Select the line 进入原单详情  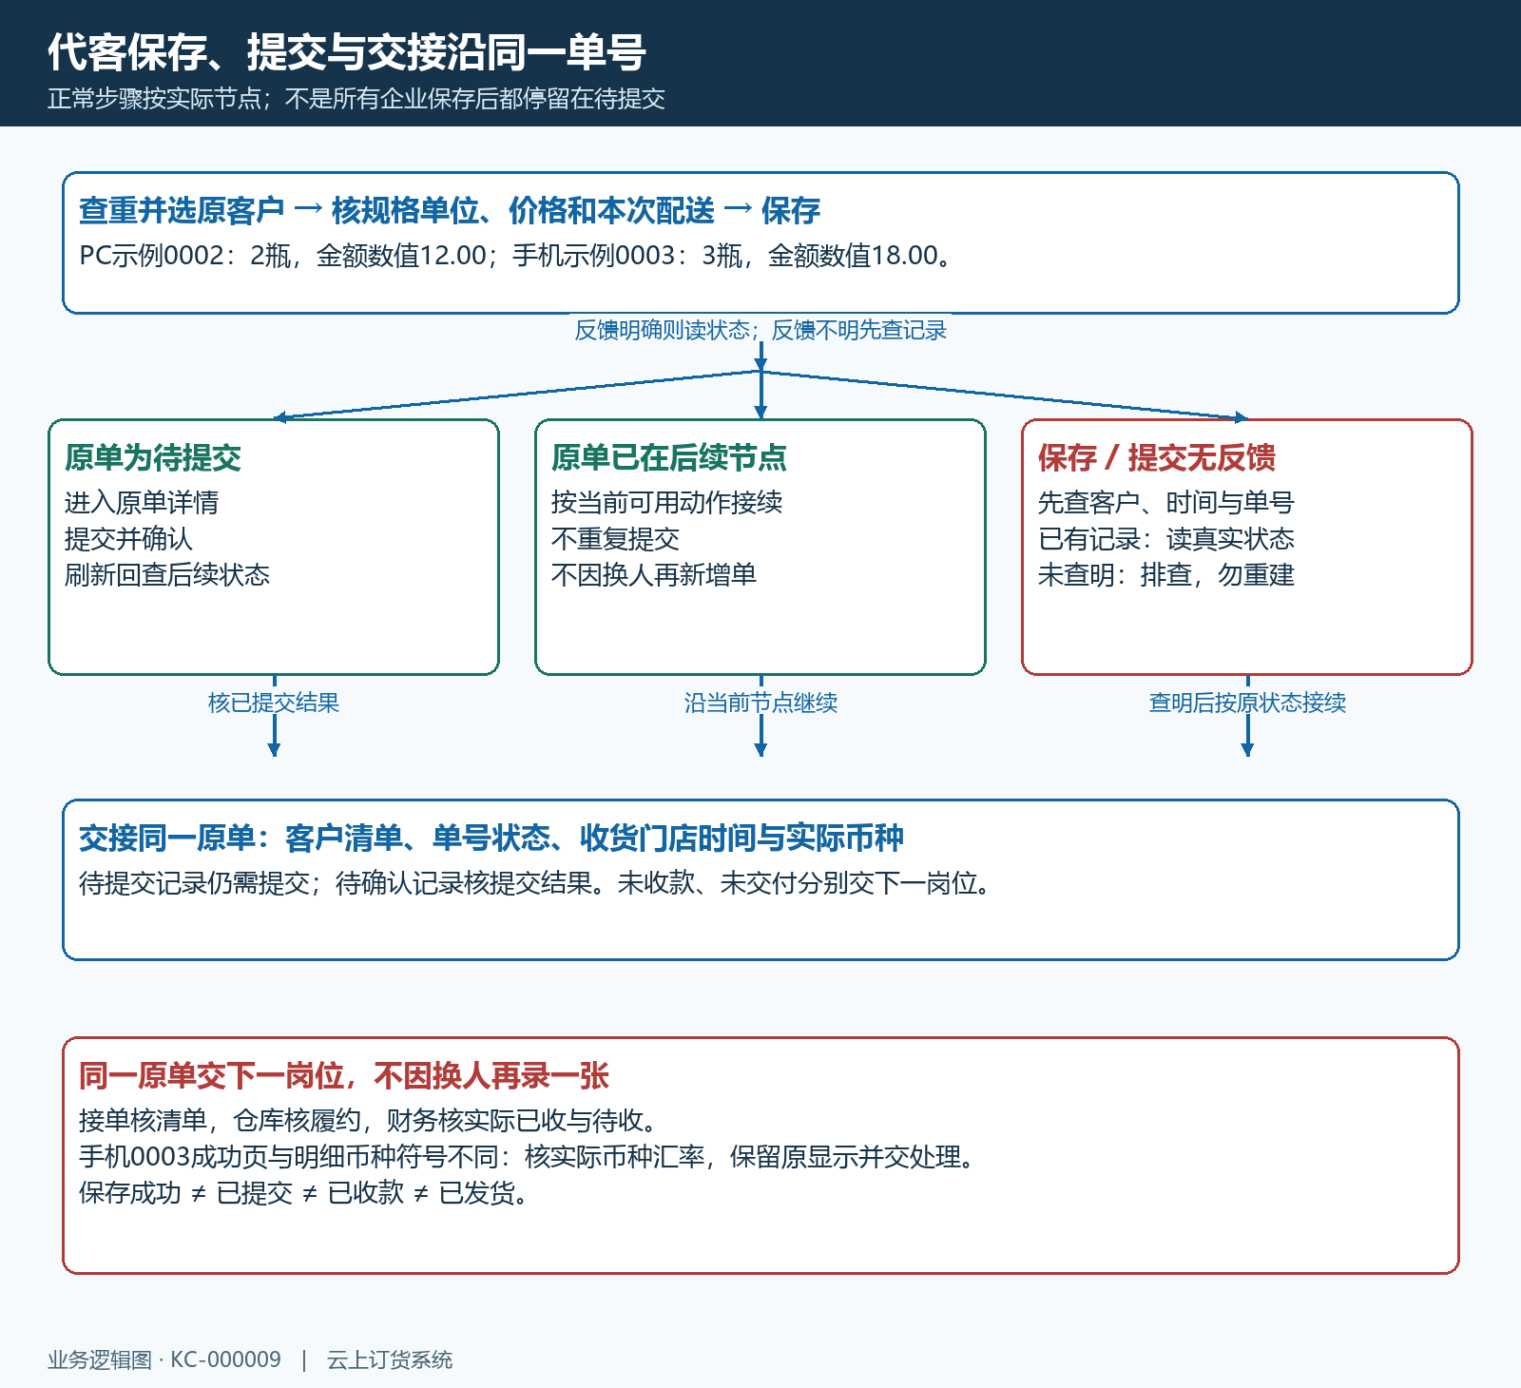142,502
